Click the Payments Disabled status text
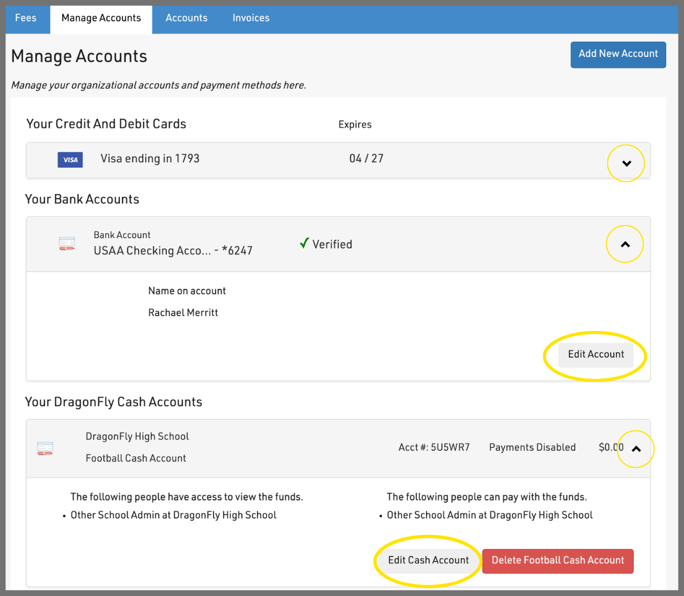Image resolution: width=684 pixels, height=596 pixels. tap(532, 448)
